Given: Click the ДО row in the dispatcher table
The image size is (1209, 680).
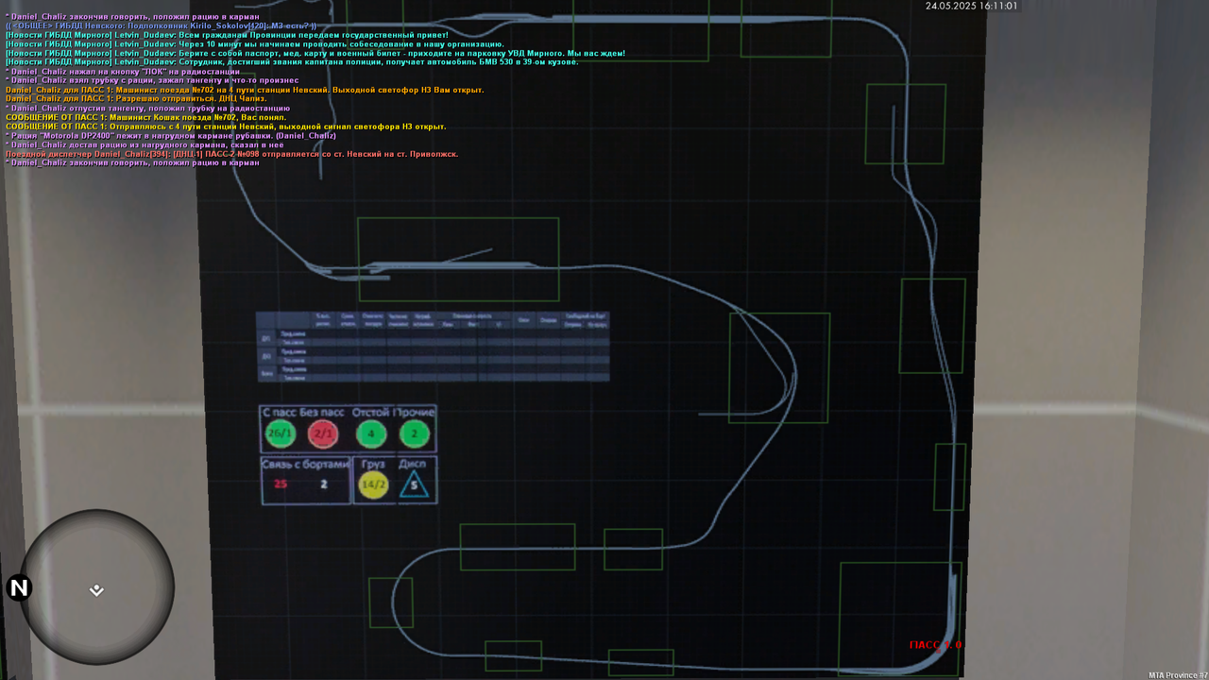Looking at the screenshot, I should pyautogui.click(x=433, y=356).
